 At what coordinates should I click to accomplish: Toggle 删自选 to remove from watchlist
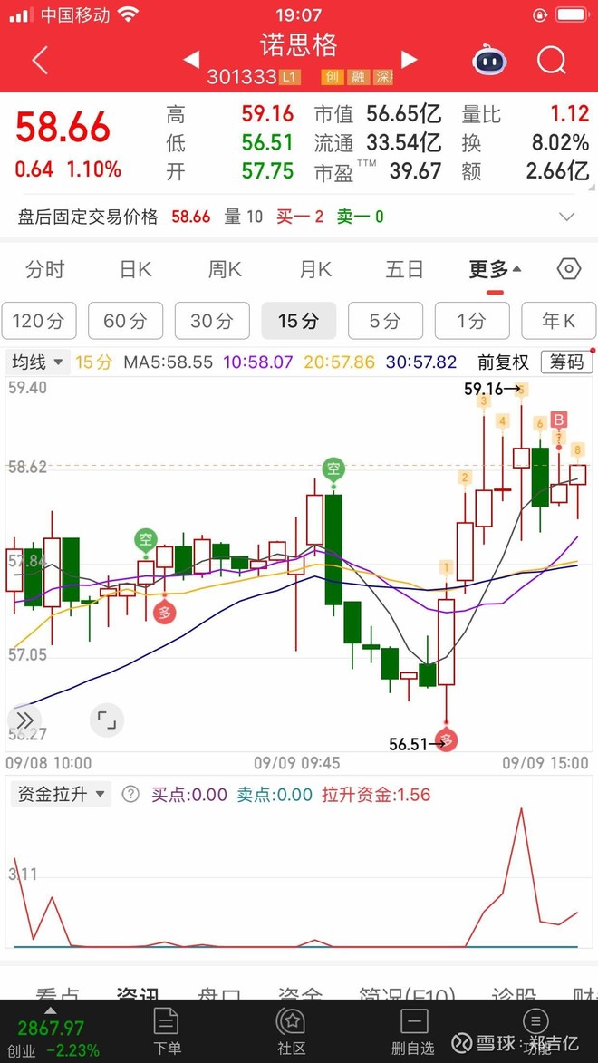pyautogui.click(x=413, y=1030)
